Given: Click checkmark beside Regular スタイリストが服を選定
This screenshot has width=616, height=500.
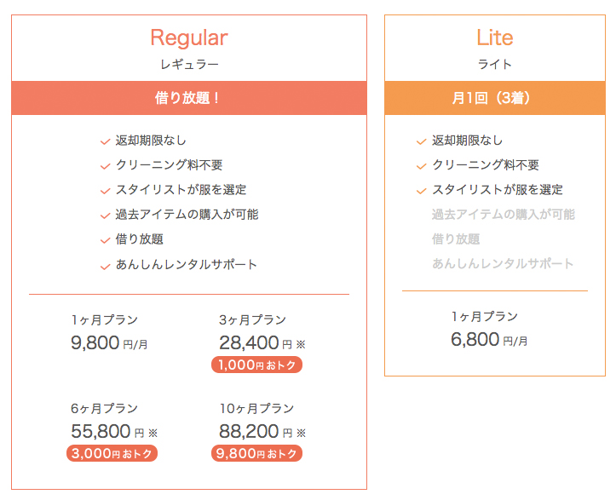Looking at the screenshot, I should [x=106, y=191].
